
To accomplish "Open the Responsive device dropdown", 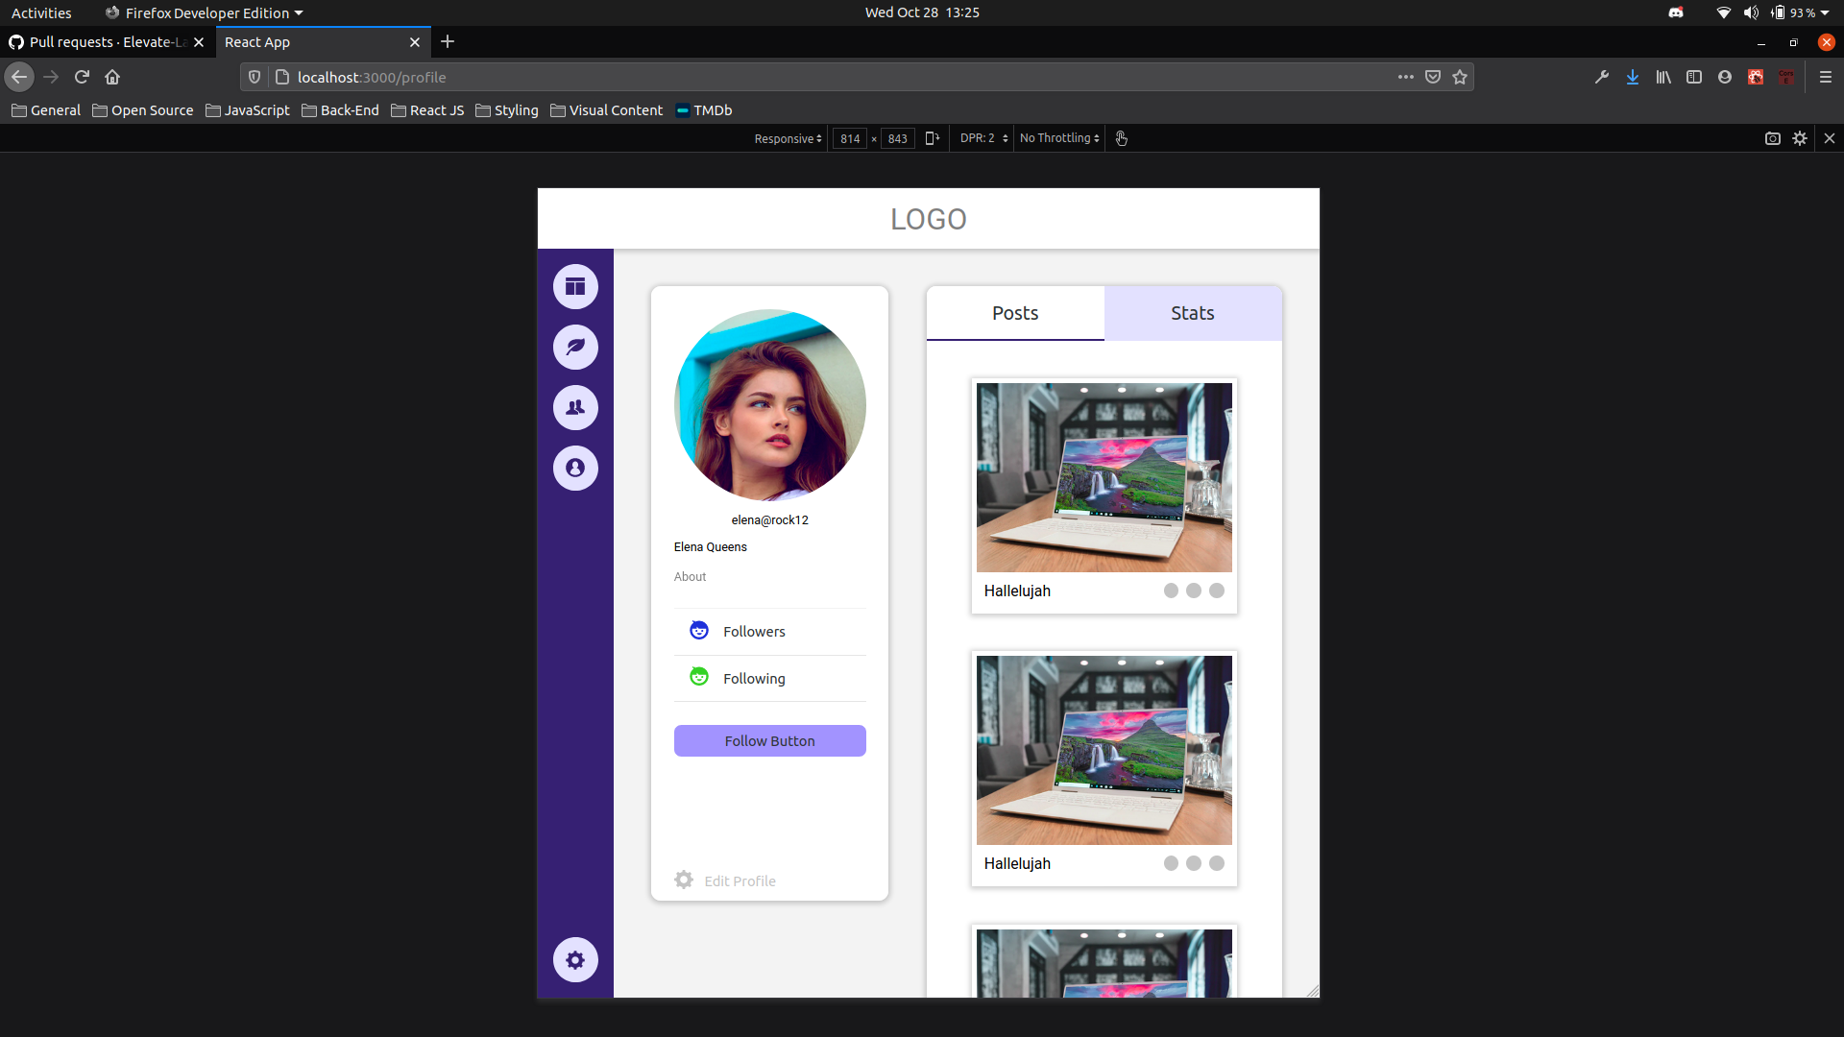I will point(787,138).
